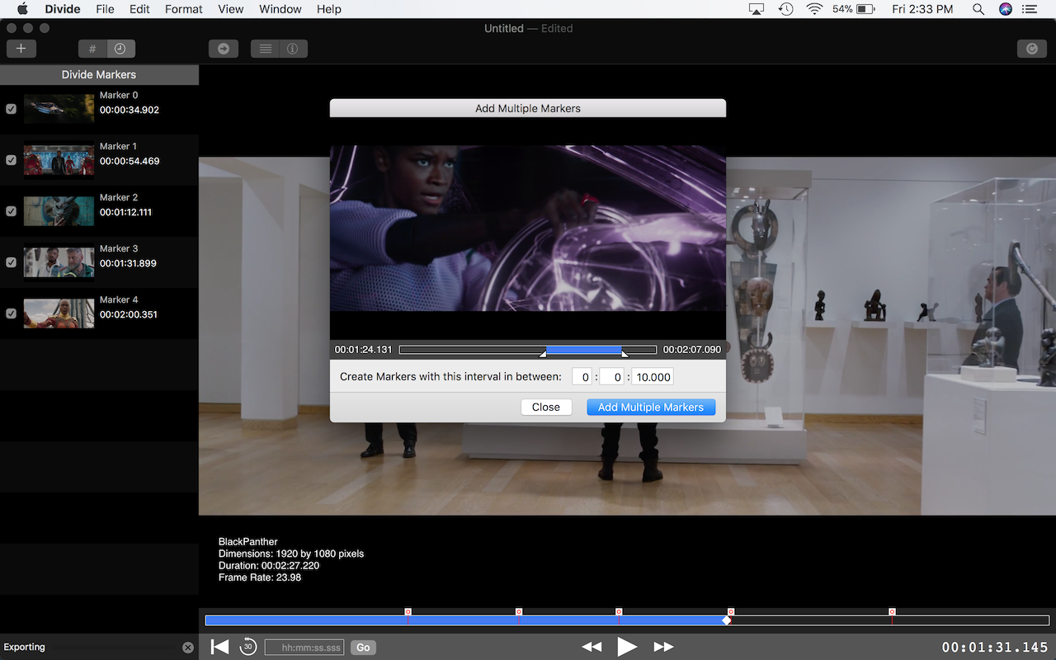
Task: Open the Format menu
Action: click(x=183, y=9)
